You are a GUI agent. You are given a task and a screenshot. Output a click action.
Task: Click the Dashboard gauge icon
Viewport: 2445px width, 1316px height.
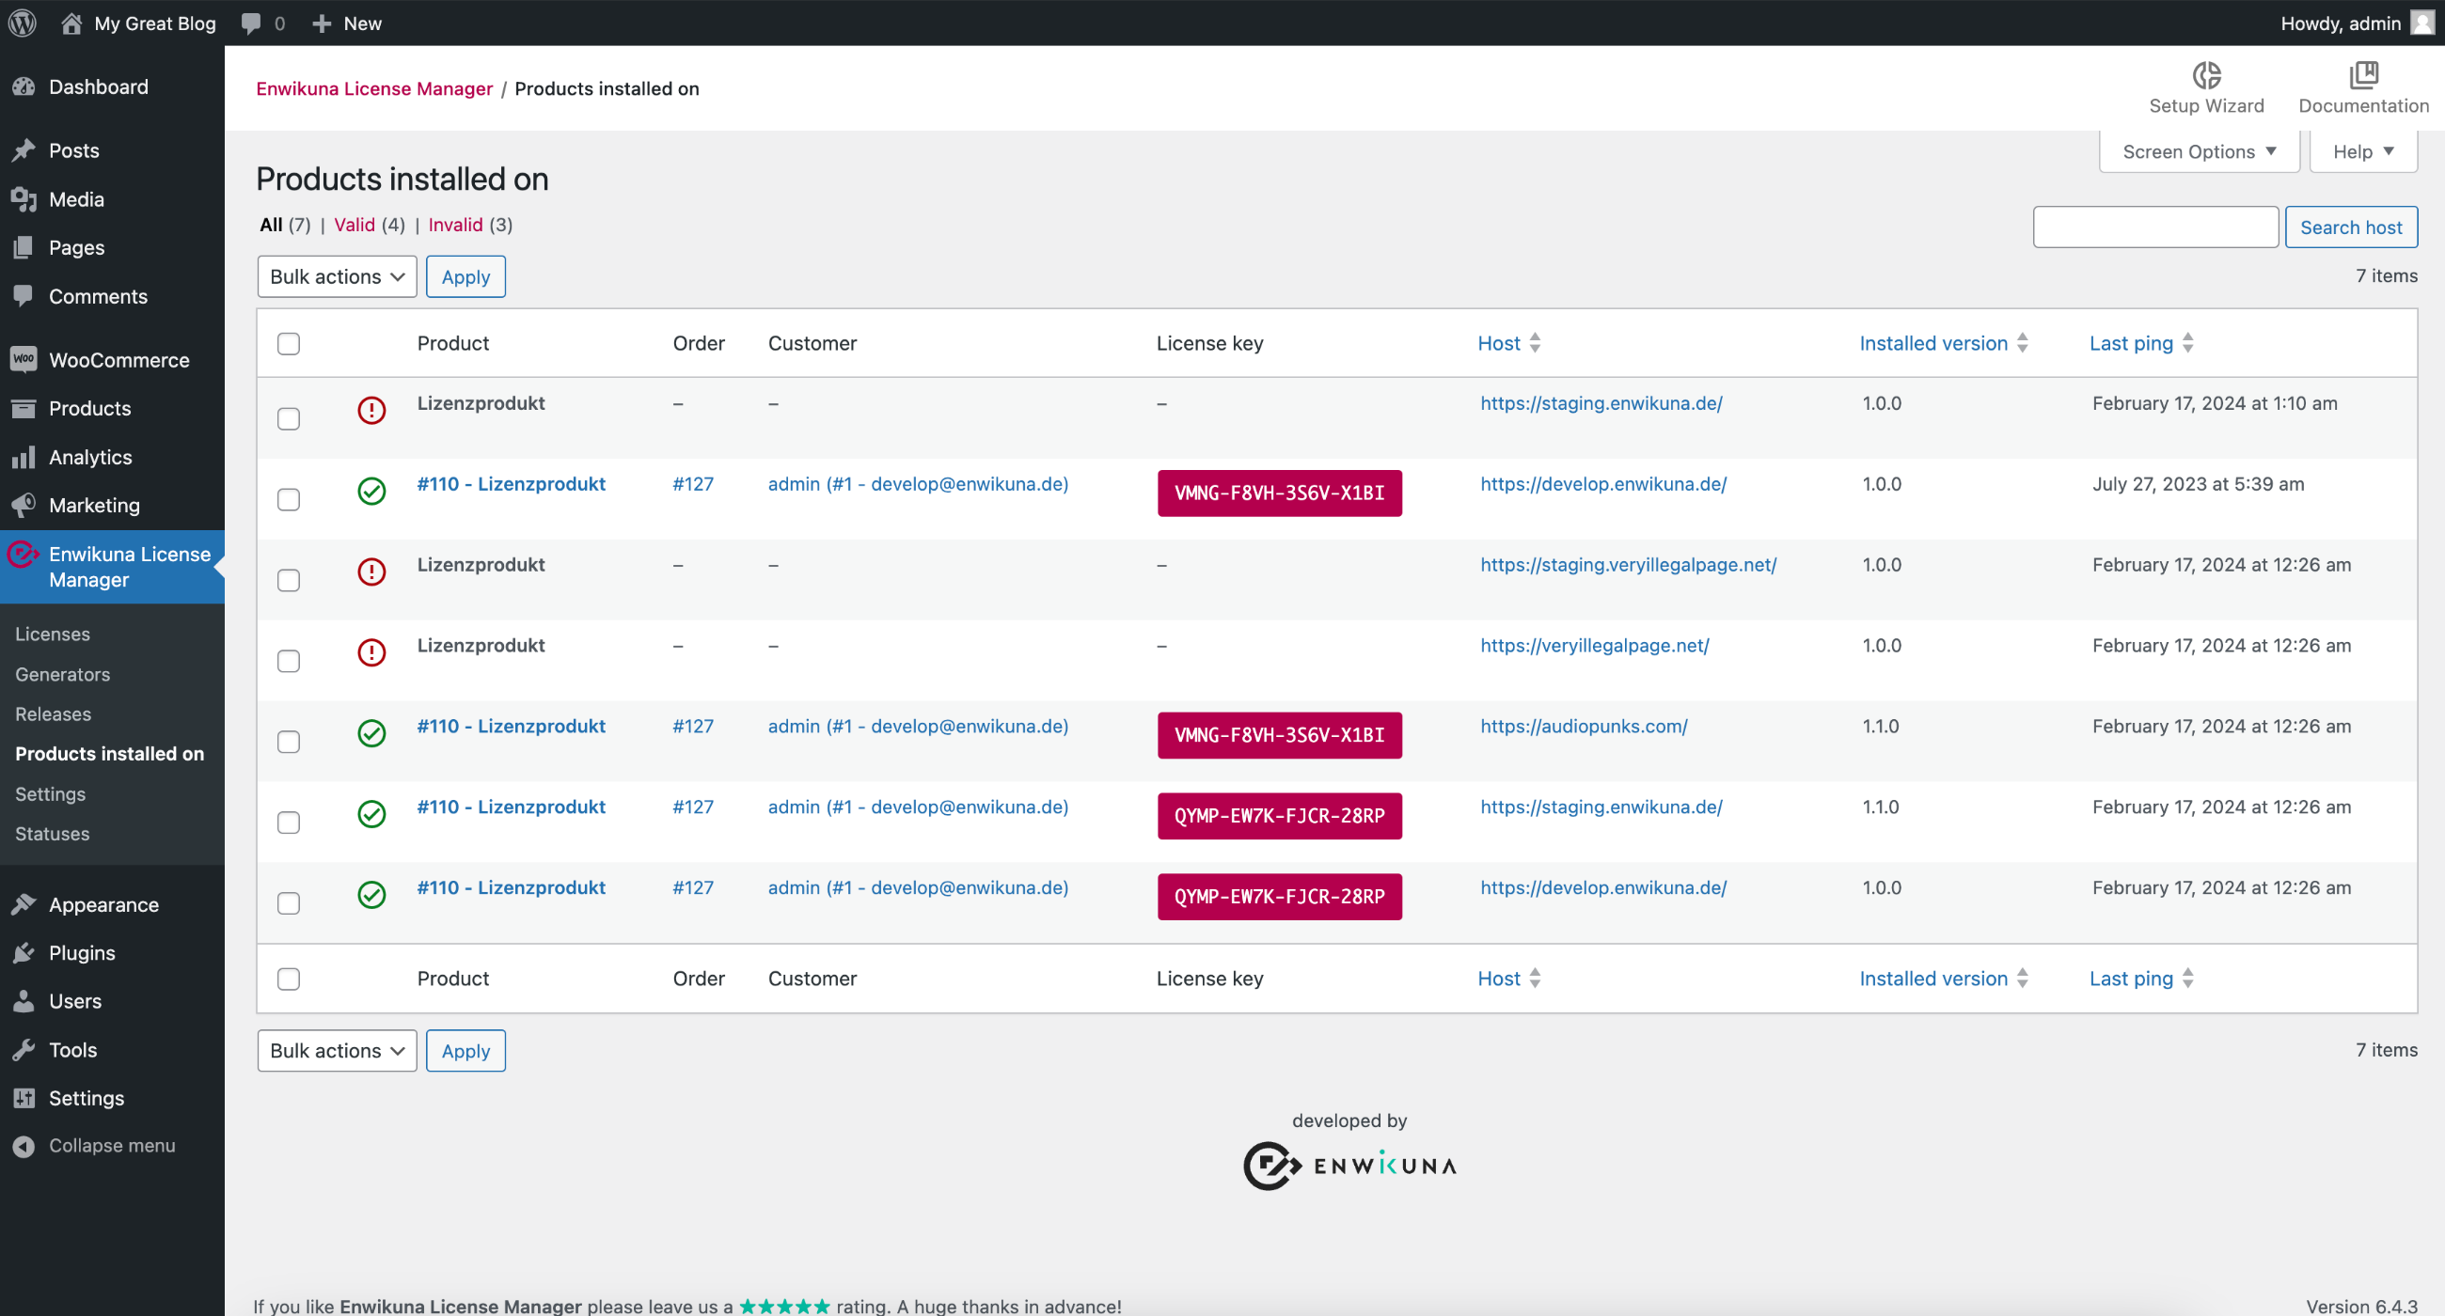24,86
